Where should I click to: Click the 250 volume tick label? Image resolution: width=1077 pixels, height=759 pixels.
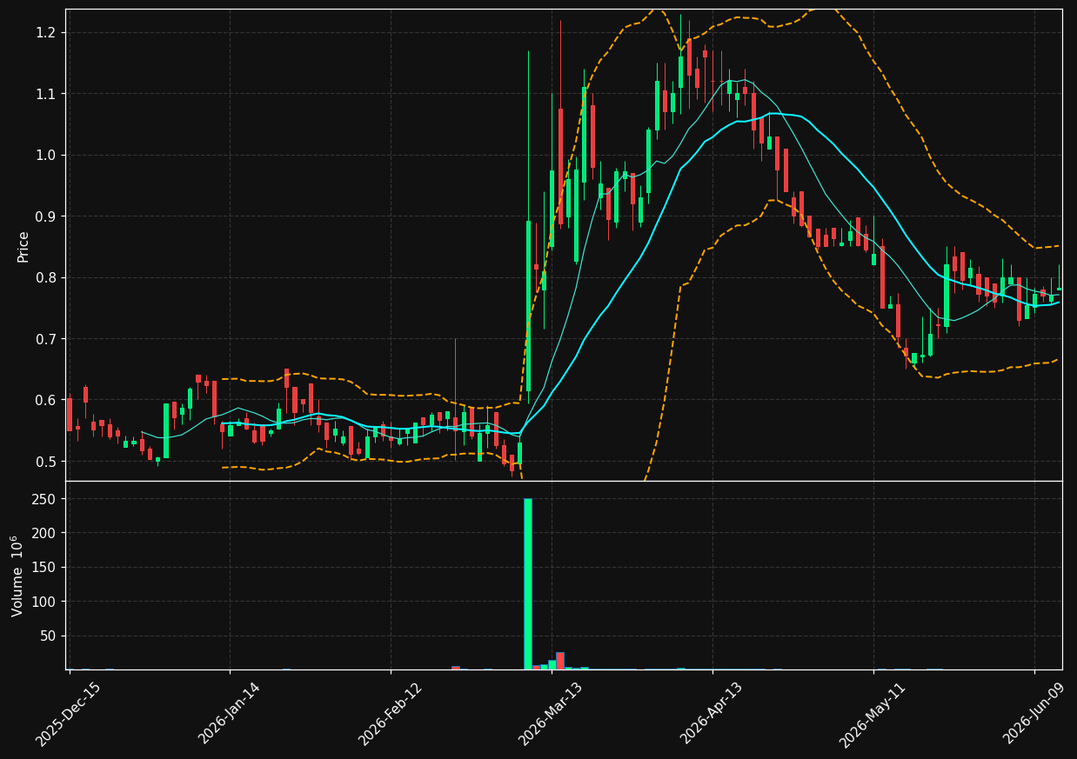click(46, 499)
